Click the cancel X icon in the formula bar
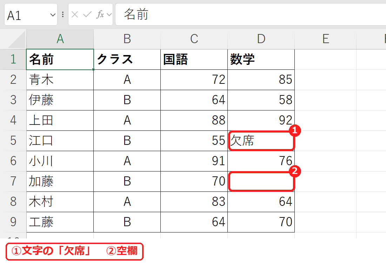Screen dimensions: 386x263 75,15
